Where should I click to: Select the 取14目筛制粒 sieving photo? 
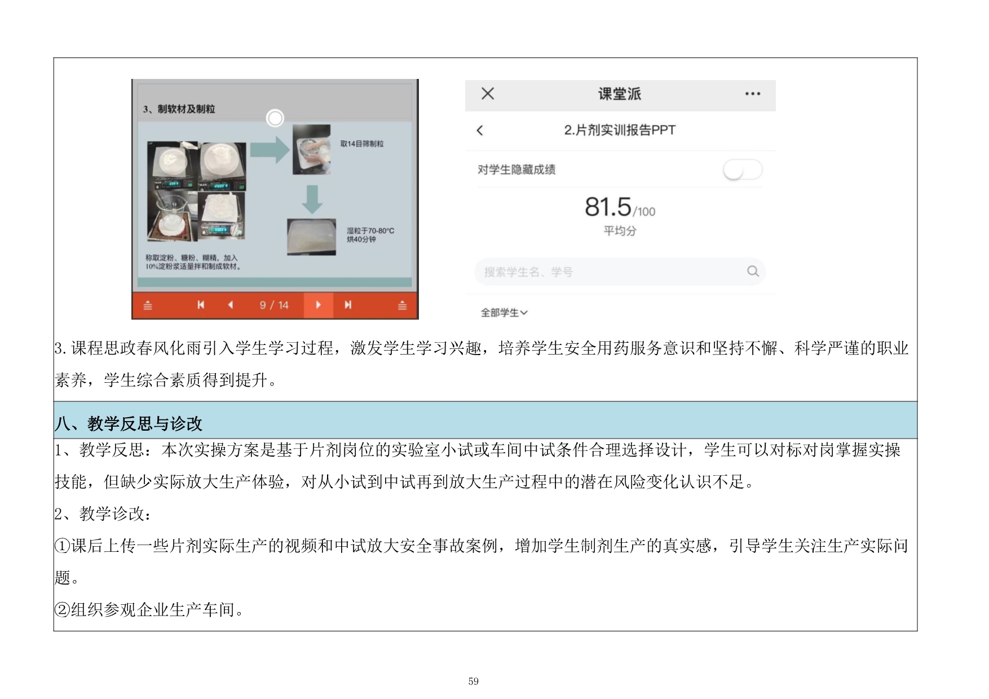(311, 149)
